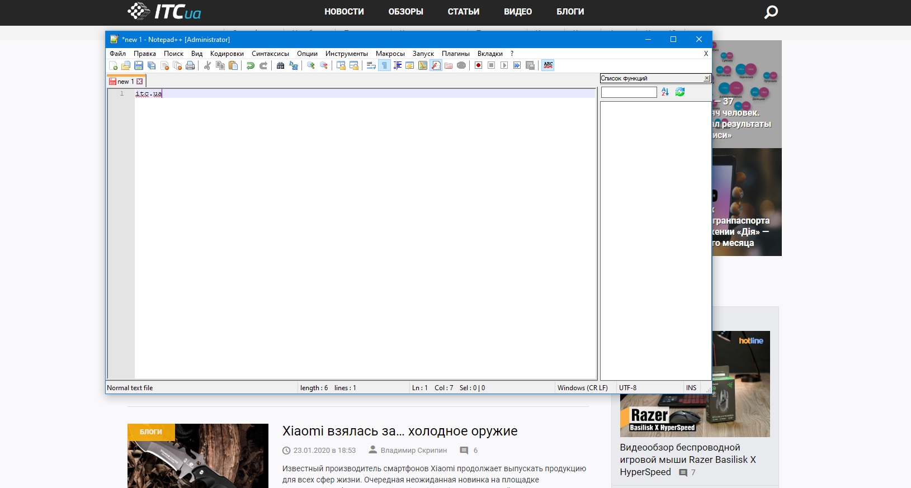Save the document with the Save icon
Screen dimensions: 911x488
139,65
